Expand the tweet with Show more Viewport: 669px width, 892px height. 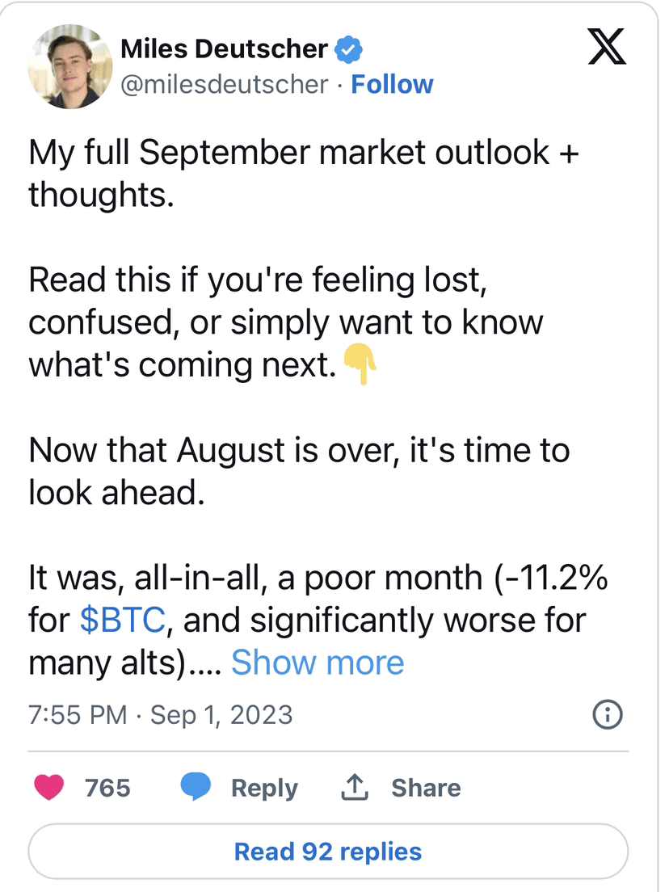[318, 663]
